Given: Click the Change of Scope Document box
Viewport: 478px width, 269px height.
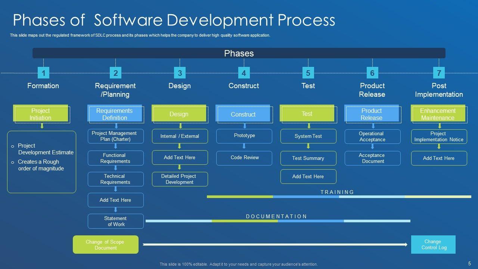Looking at the screenshot, I should tap(105, 245).
